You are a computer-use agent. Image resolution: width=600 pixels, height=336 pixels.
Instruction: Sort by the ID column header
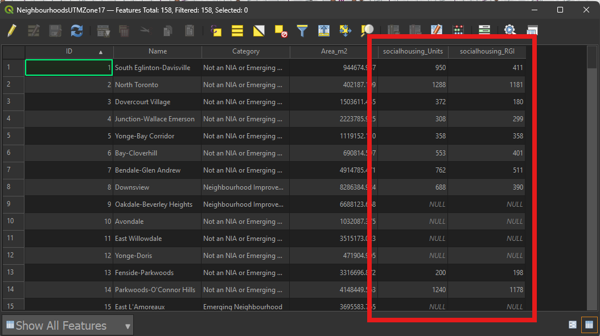[69, 51]
